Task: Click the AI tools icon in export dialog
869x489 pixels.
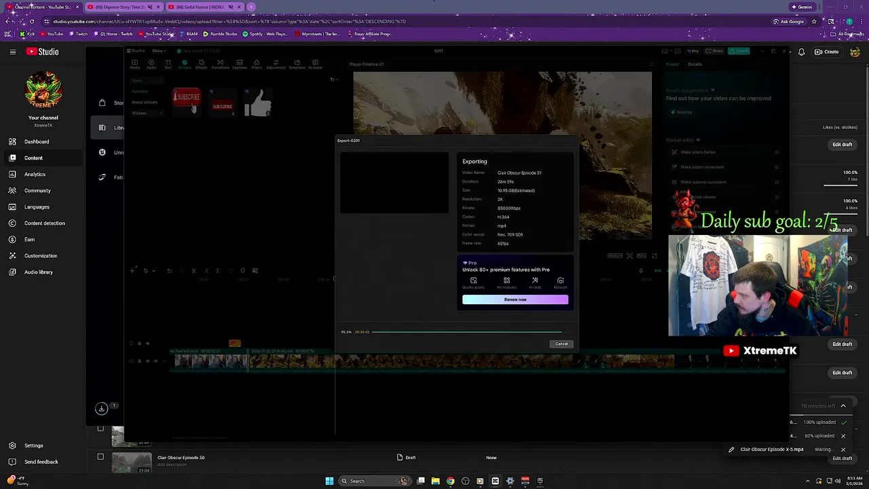Action: tap(535, 283)
